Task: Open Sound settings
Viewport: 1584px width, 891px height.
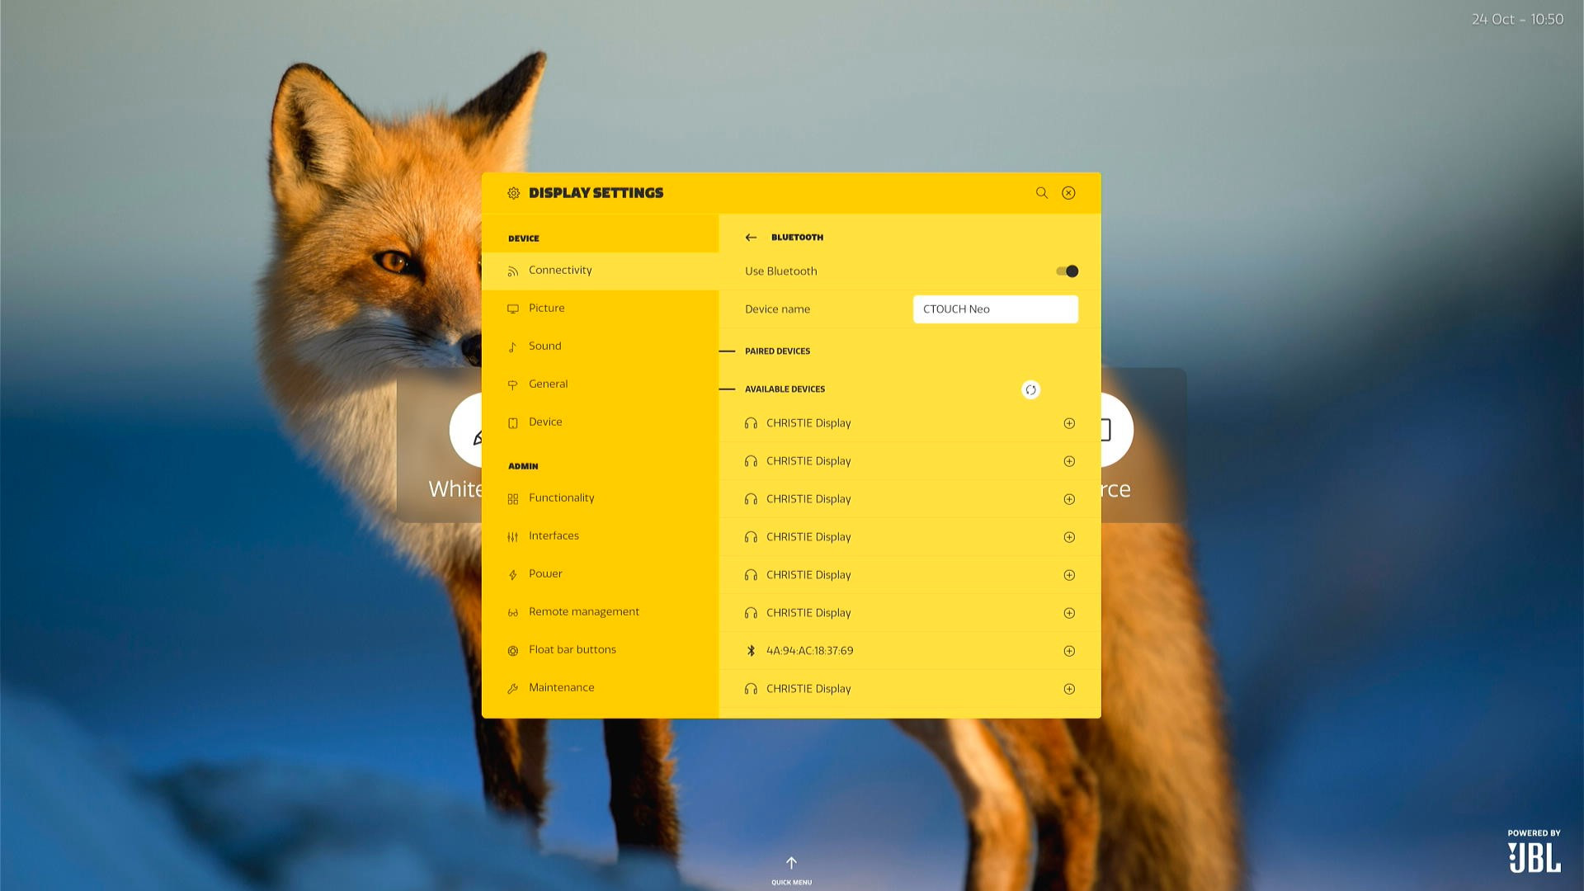Action: tap(600, 346)
